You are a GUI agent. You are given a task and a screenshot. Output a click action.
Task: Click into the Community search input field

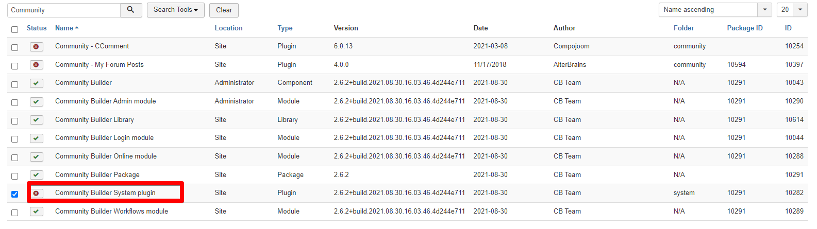point(64,10)
